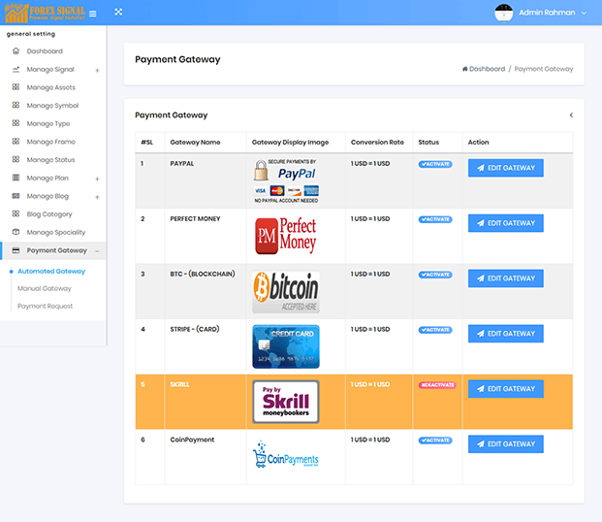Click the Deactivate status badge for Skrill
The height and width of the screenshot is (522, 602).
click(436, 385)
